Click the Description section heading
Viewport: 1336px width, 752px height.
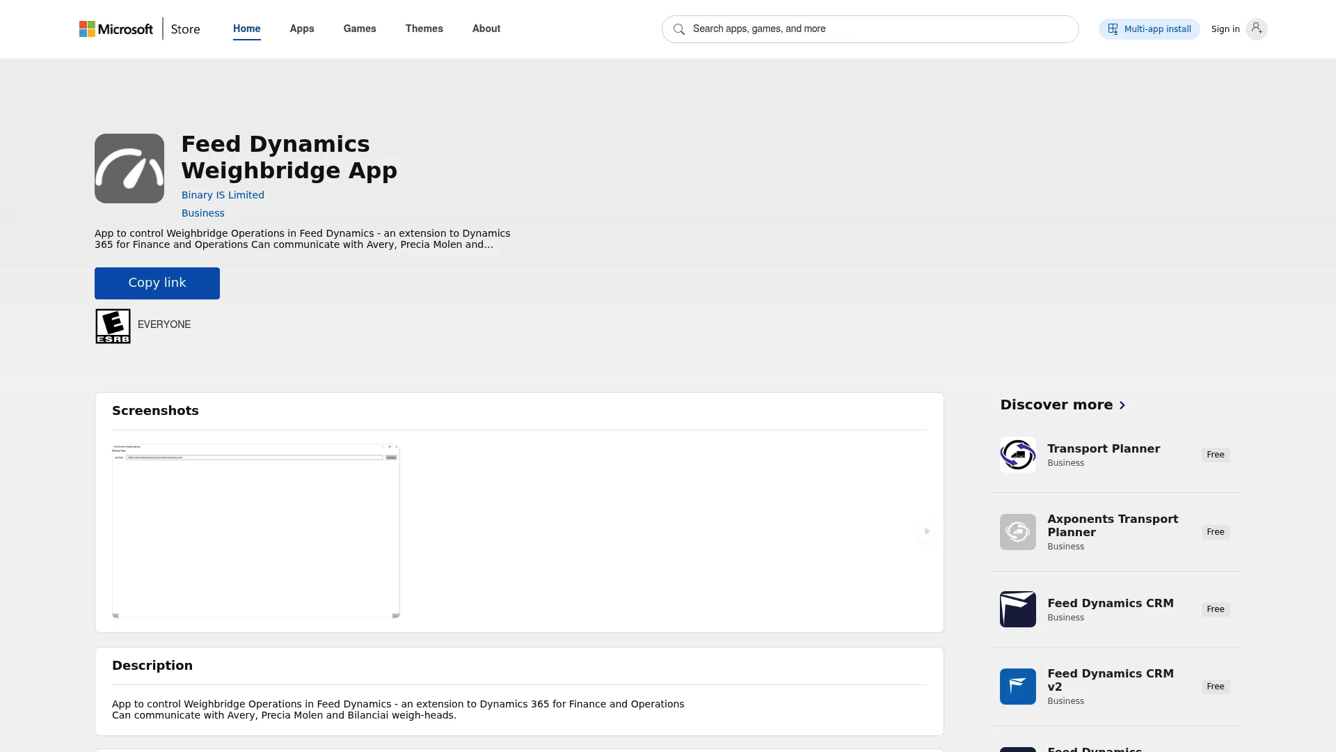click(x=152, y=666)
